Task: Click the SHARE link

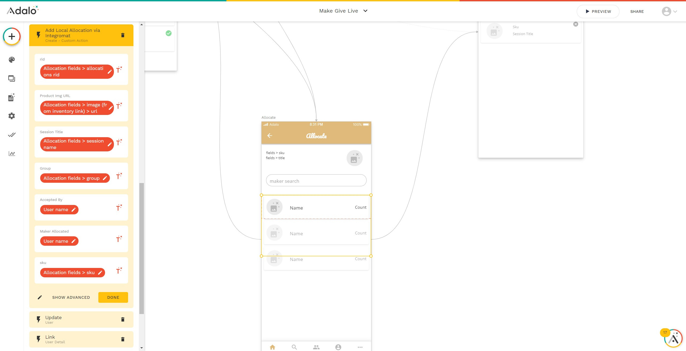Action: 637,12
